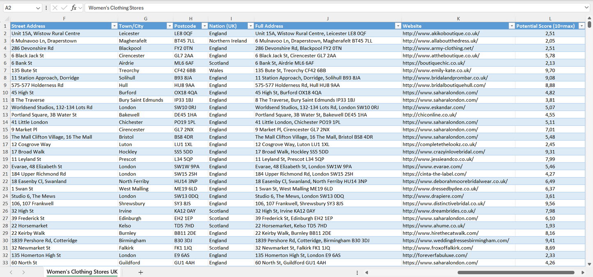Select full address 60 North St, Guildford

pyautogui.click(x=328, y=263)
